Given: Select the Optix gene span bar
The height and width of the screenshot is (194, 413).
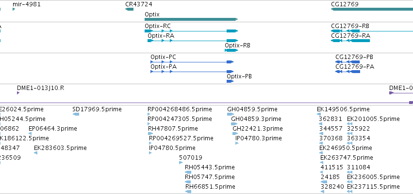Looking at the screenshot, I should (191, 19).
